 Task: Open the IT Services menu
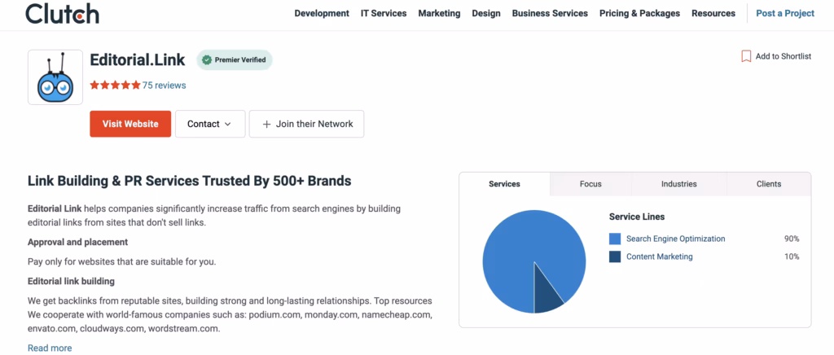tap(384, 13)
